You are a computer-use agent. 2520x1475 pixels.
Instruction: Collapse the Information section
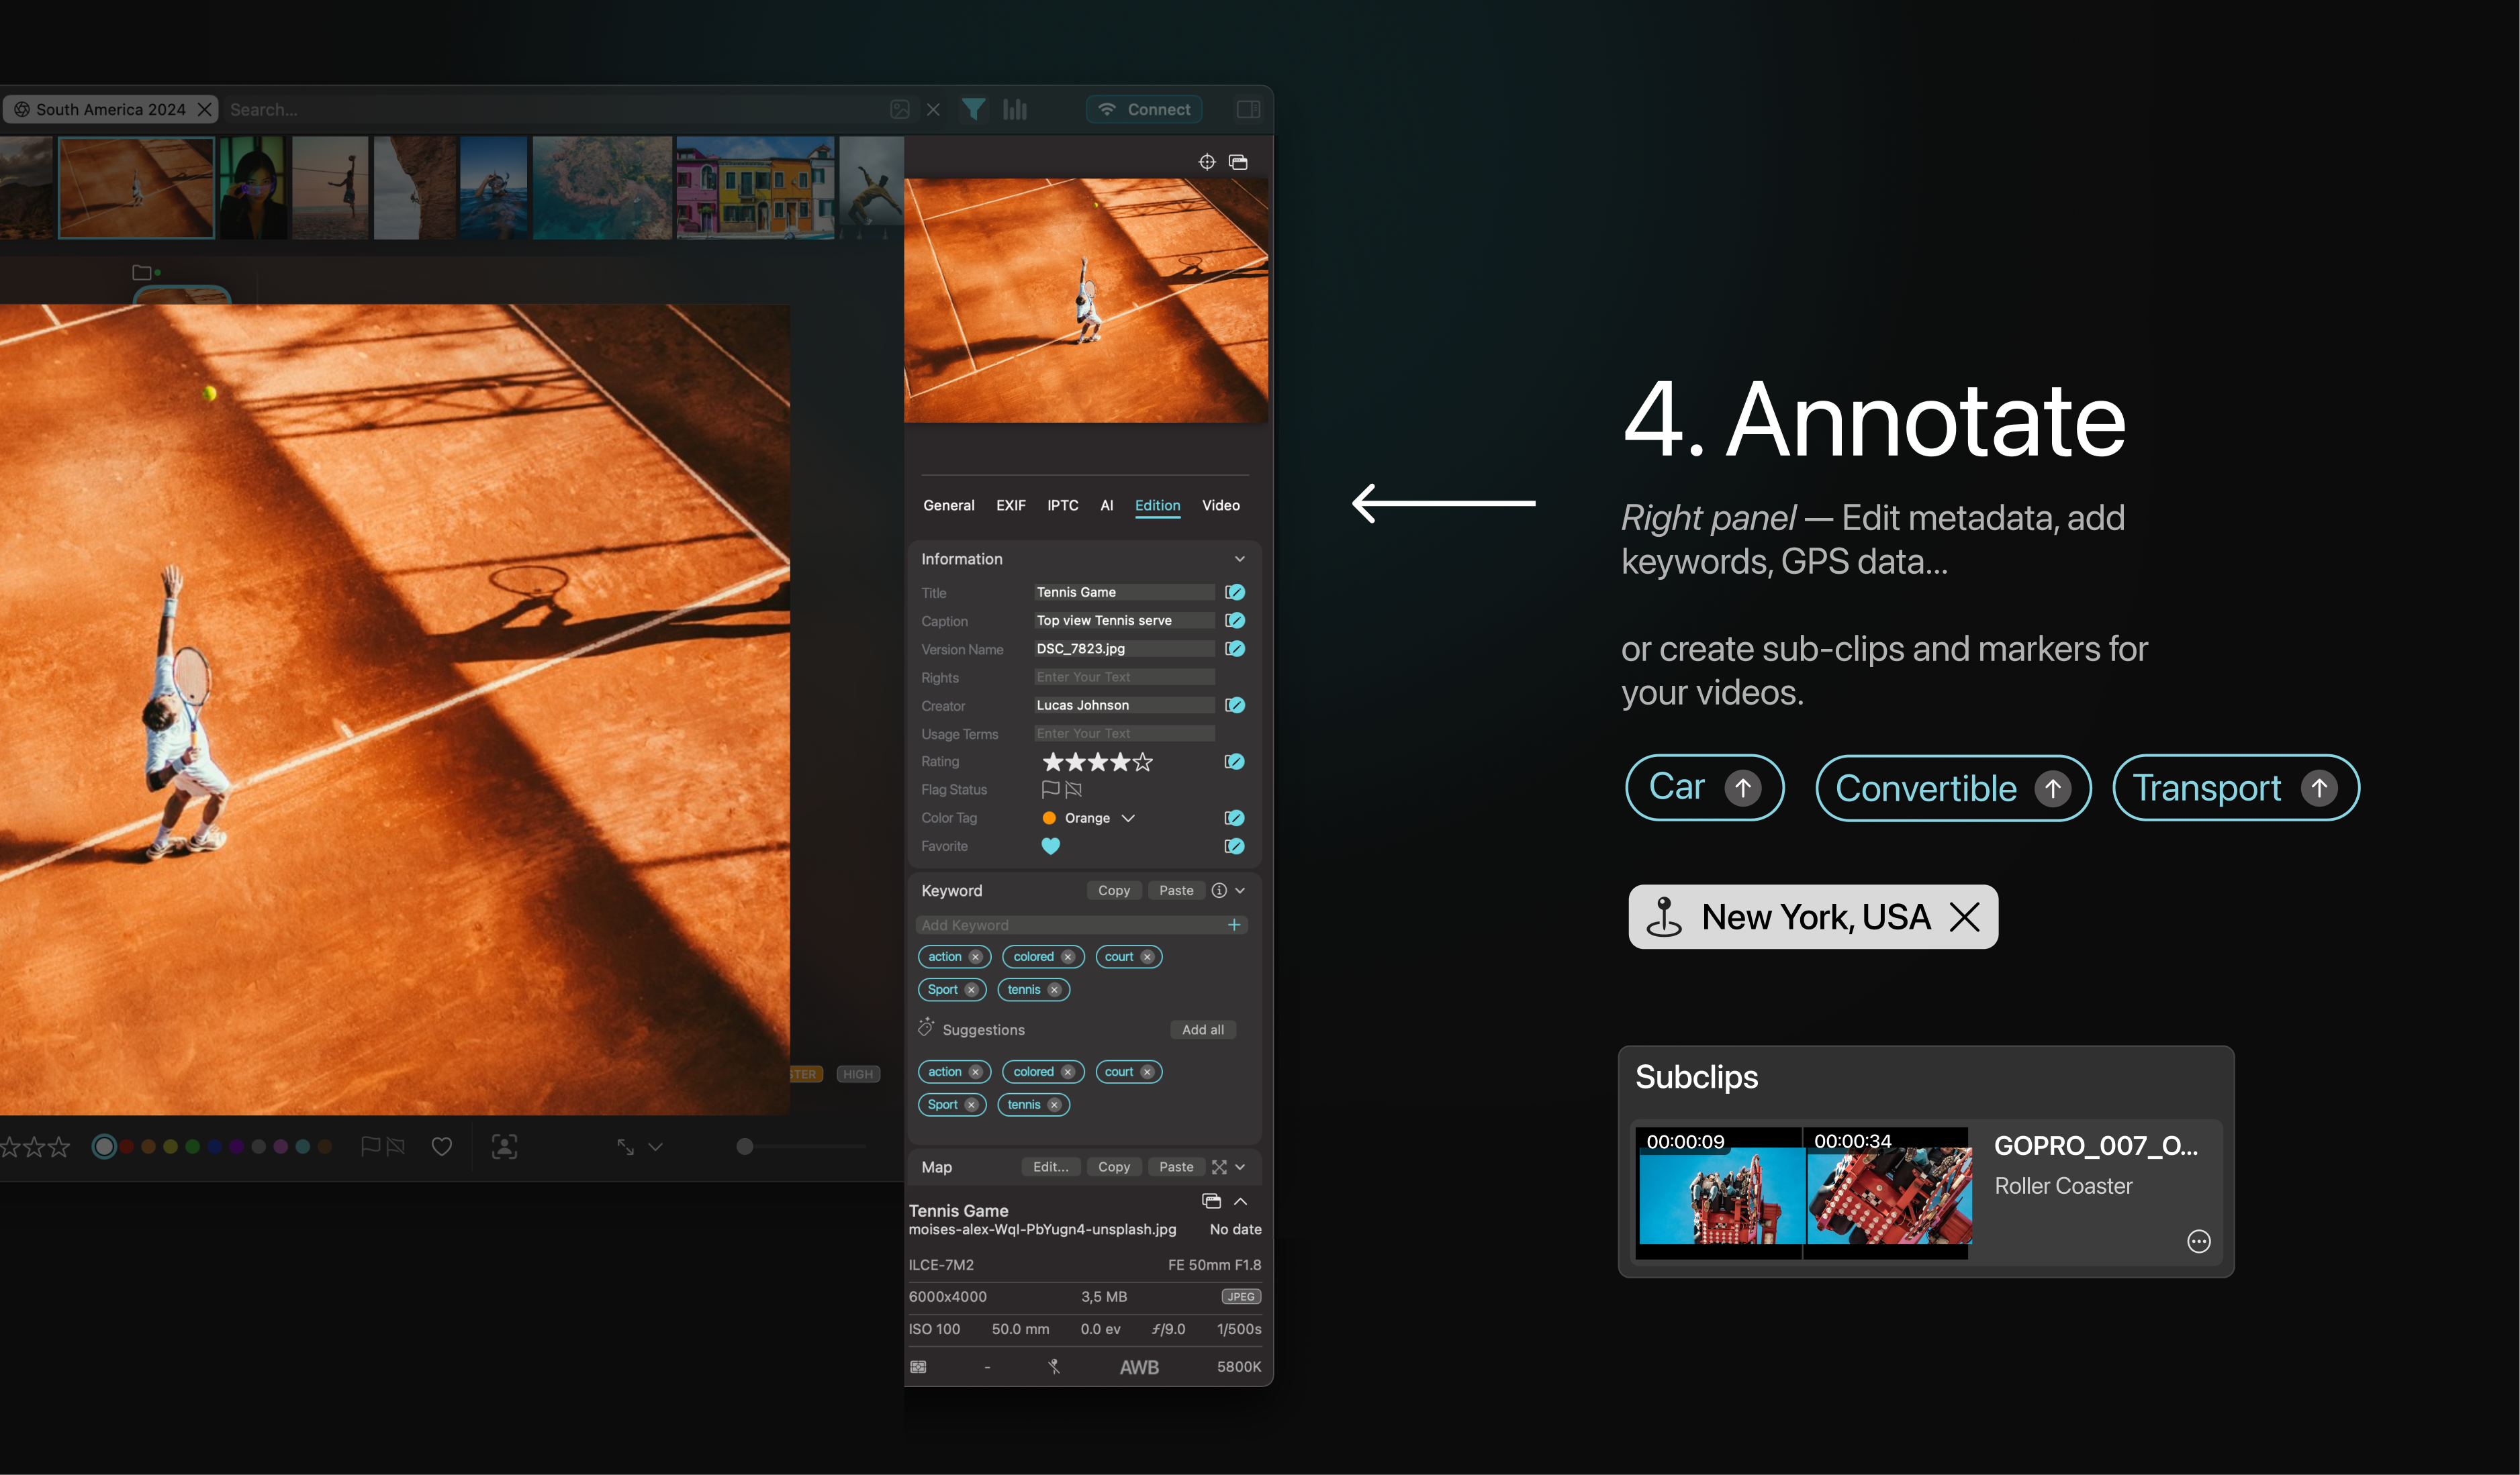(1239, 558)
